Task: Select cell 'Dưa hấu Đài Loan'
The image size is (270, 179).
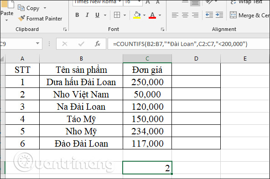Action: pyautogui.click(x=81, y=82)
